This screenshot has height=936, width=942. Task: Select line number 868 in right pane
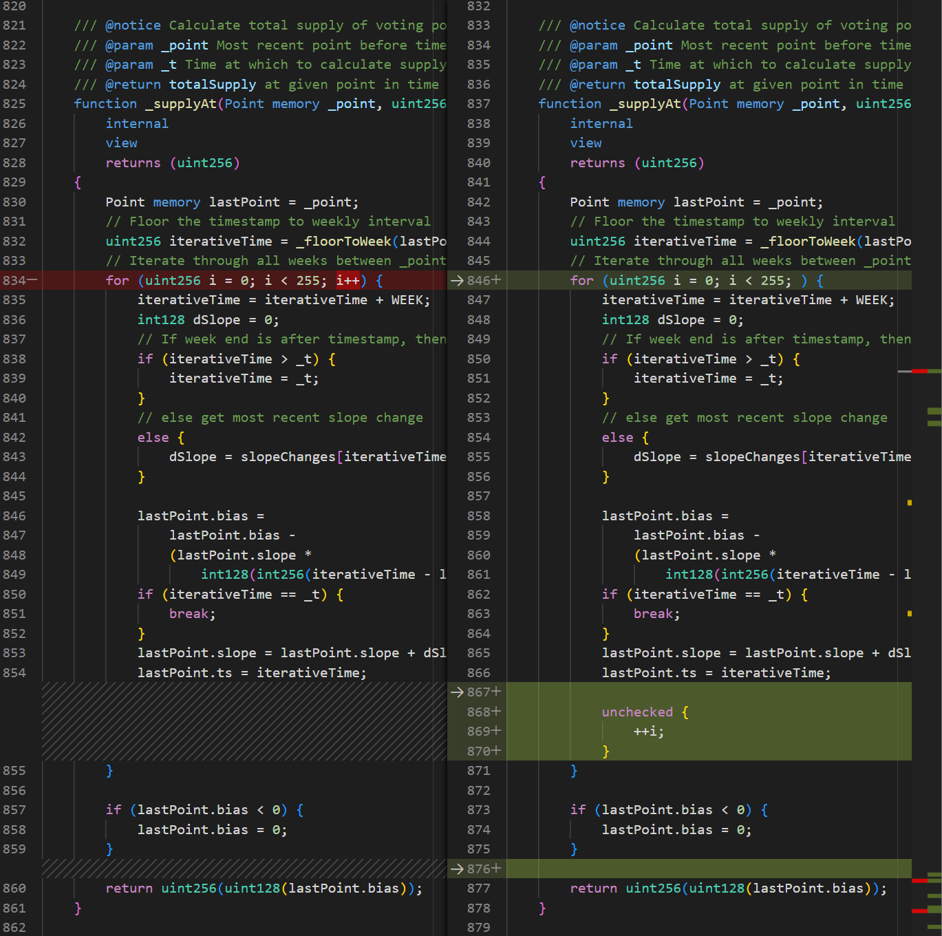479,712
